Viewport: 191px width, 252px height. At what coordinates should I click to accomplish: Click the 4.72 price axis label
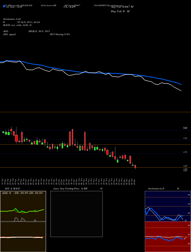coord(185,152)
